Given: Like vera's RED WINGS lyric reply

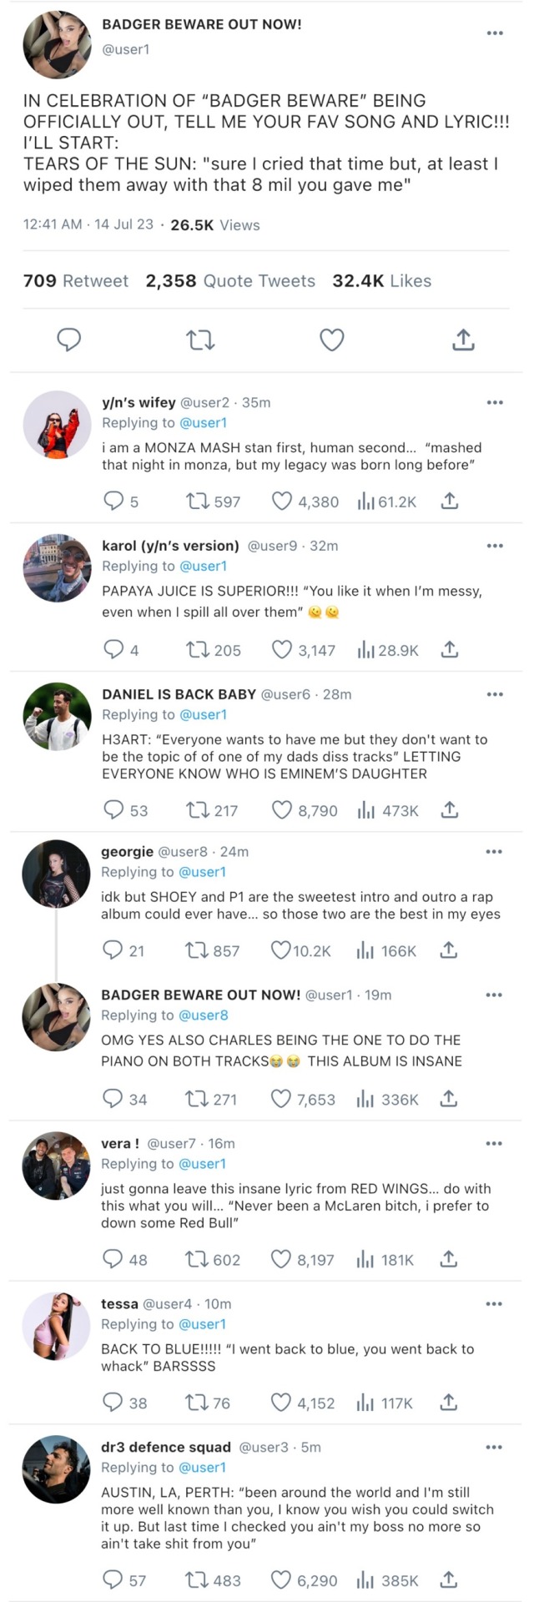Looking at the screenshot, I should (x=282, y=1258).
